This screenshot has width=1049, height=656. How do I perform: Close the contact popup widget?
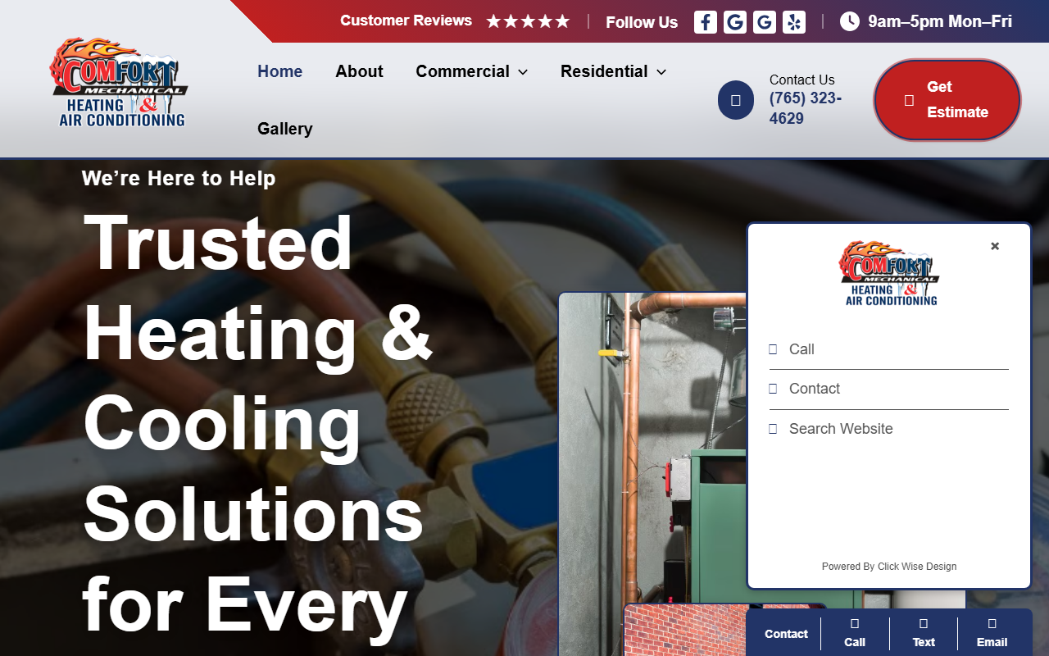pos(995,246)
